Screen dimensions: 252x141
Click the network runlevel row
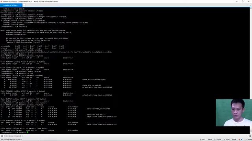[x=32, y=48]
